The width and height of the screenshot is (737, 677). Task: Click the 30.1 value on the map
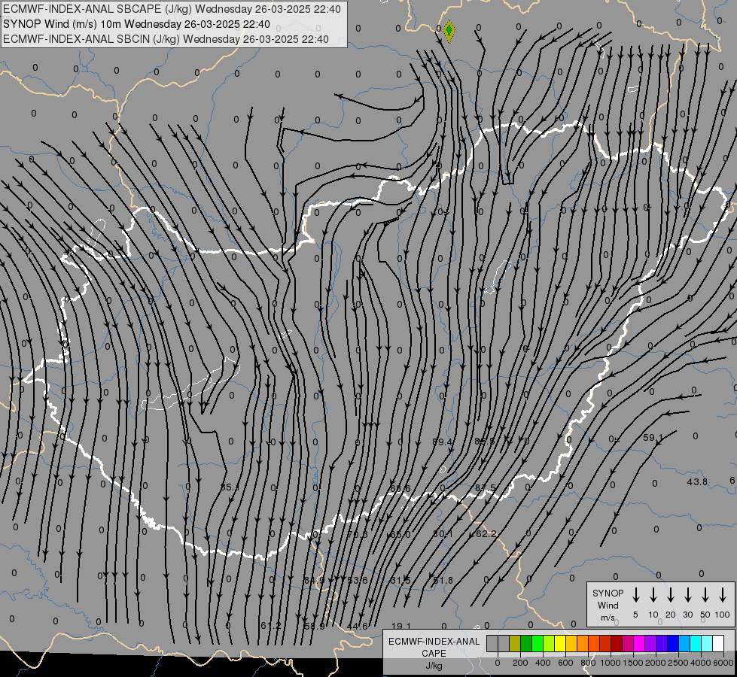point(443,534)
